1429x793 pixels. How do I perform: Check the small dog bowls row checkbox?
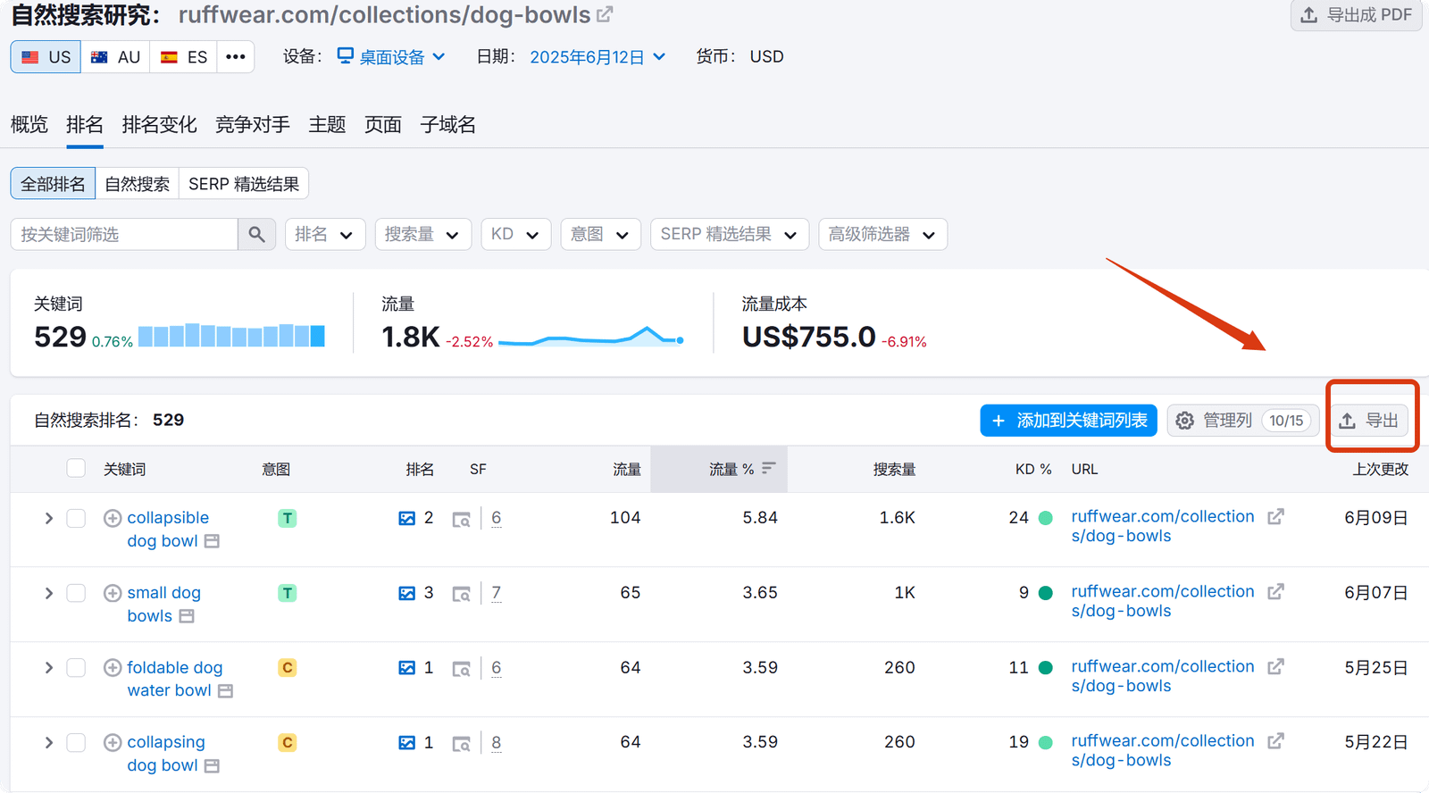click(x=76, y=593)
